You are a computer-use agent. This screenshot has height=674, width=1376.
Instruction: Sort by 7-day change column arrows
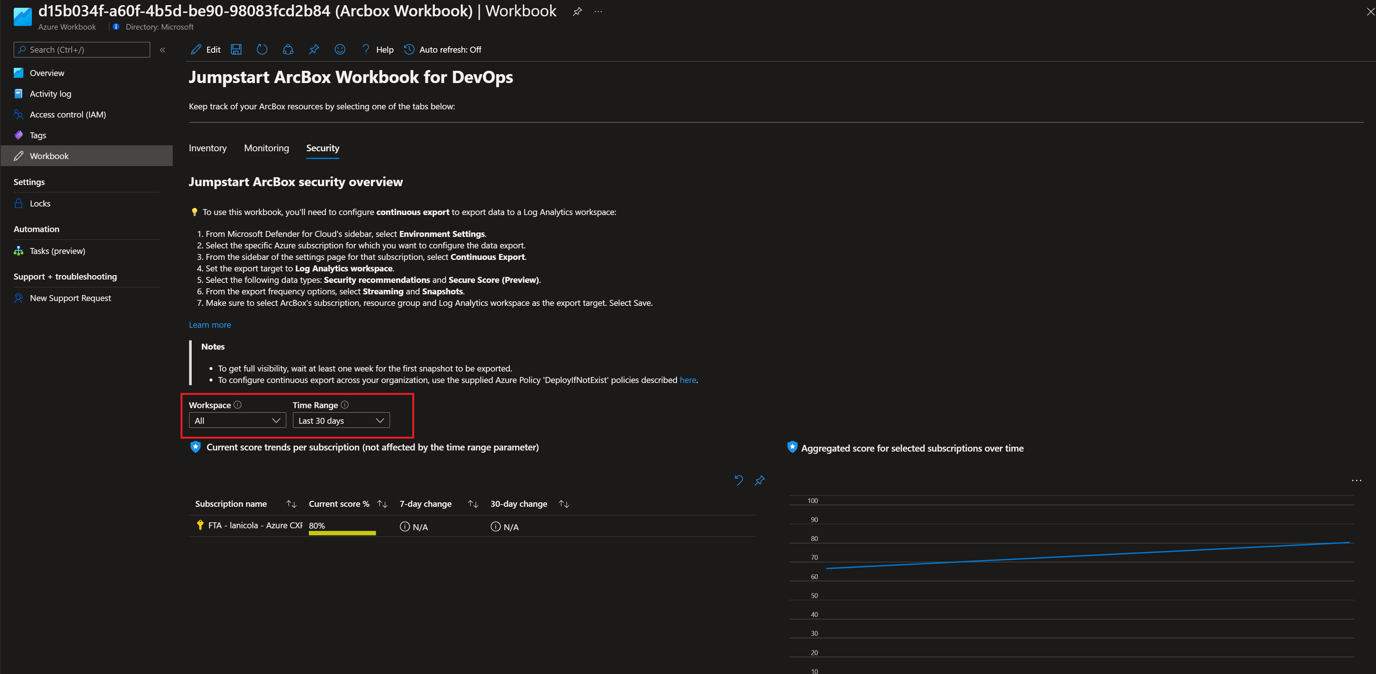coord(473,504)
